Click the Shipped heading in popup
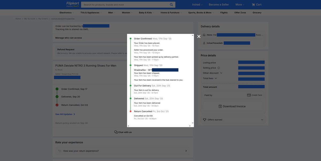 138,65
